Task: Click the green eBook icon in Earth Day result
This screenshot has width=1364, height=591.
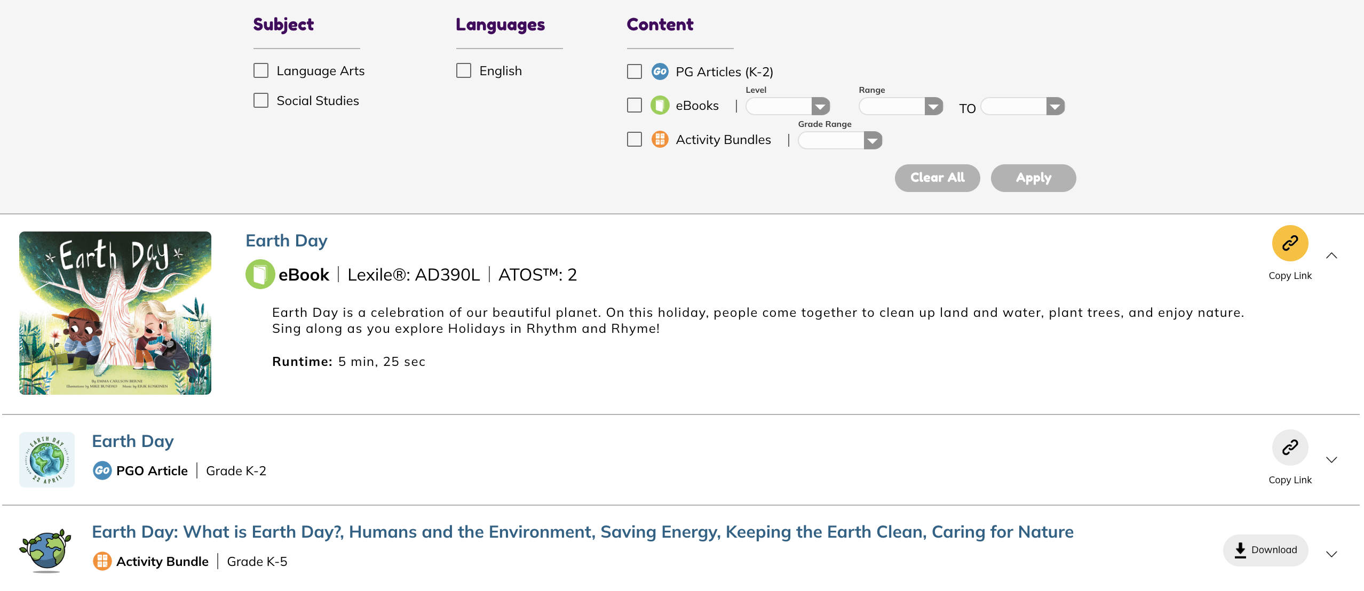Action: pos(260,275)
